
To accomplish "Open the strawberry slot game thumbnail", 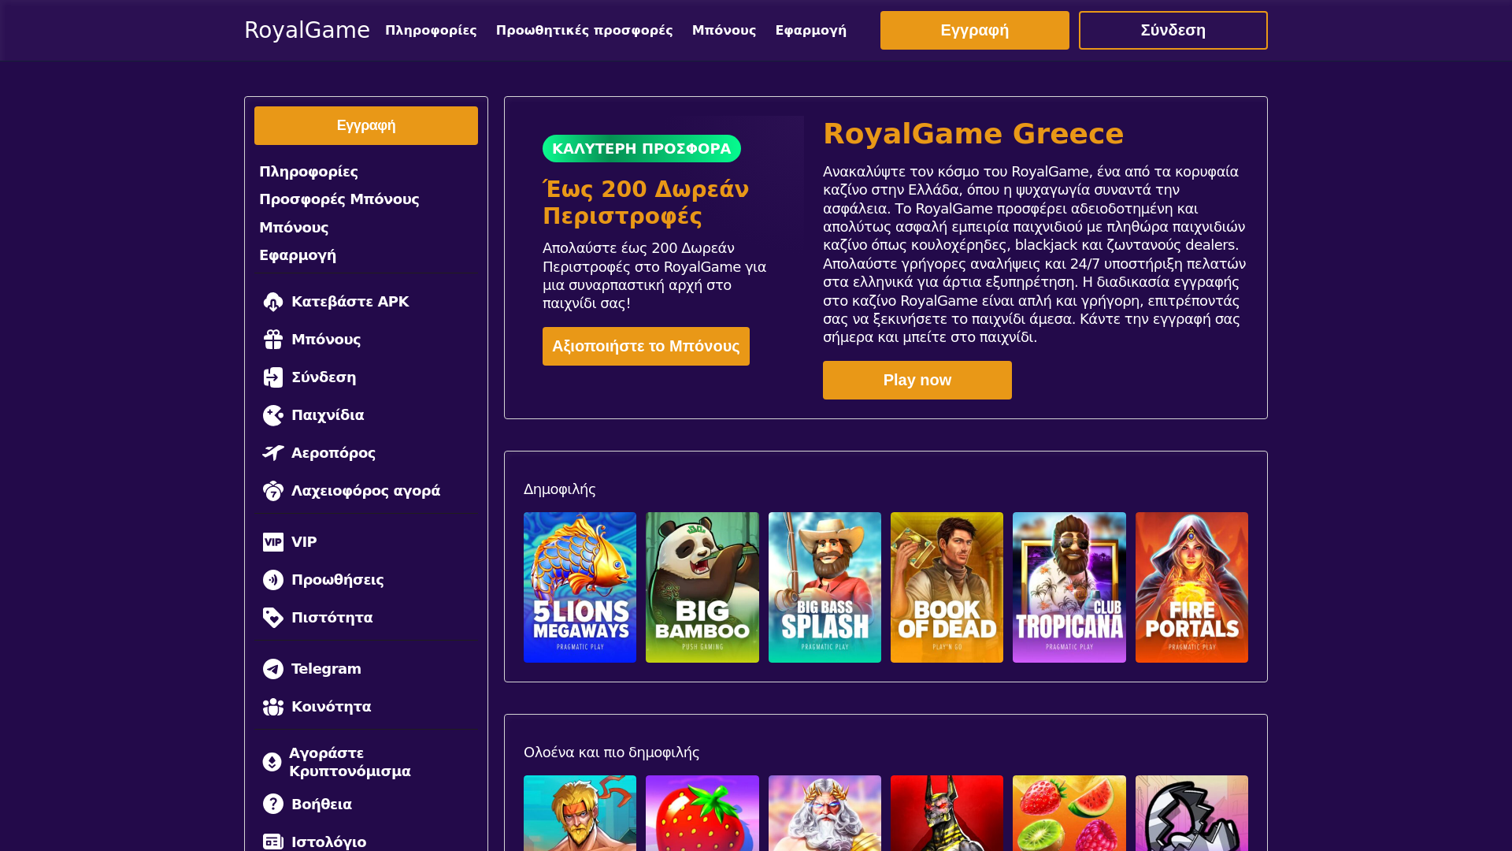I will [x=702, y=813].
